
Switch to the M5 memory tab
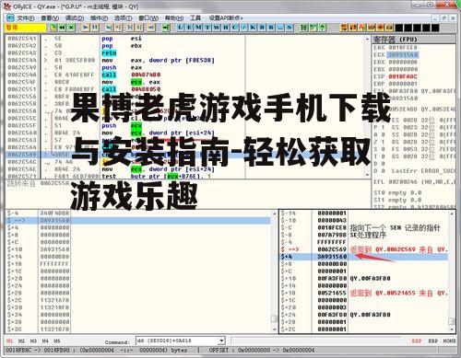tap(57, 341)
